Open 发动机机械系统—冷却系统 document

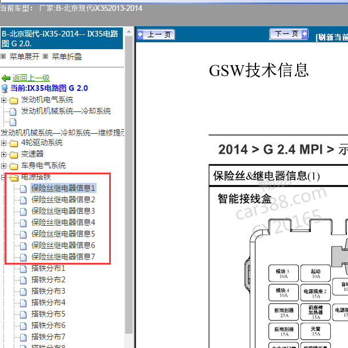(66, 111)
